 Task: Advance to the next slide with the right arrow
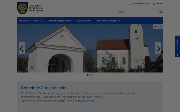[x=158, y=48]
